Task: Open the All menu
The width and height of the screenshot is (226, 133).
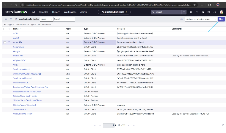Action: [33, 12]
